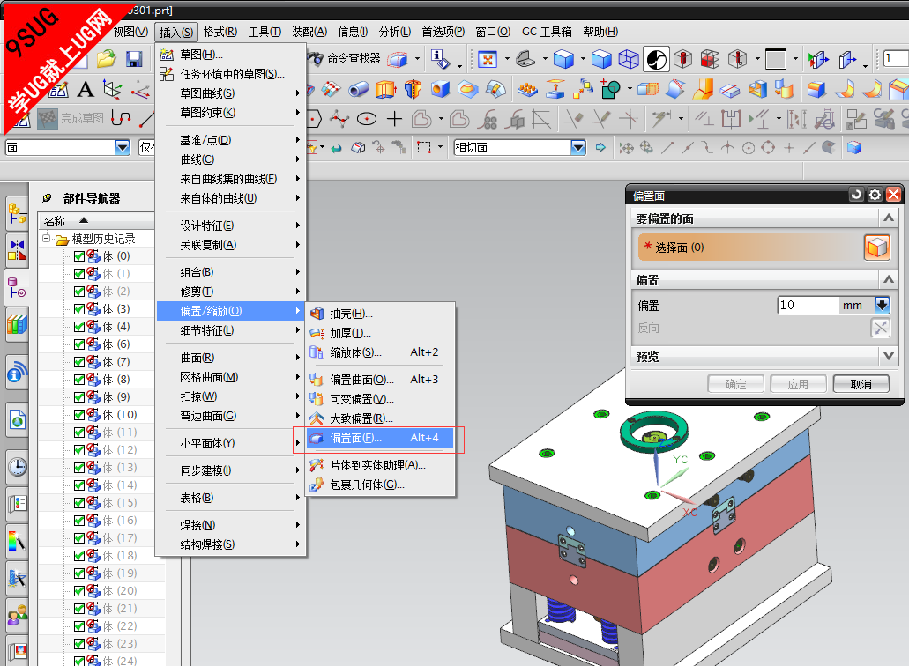Choose 抽壳(H)... from the submenu
This screenshot has width=909, height=666.
click(x=380, y=314)
